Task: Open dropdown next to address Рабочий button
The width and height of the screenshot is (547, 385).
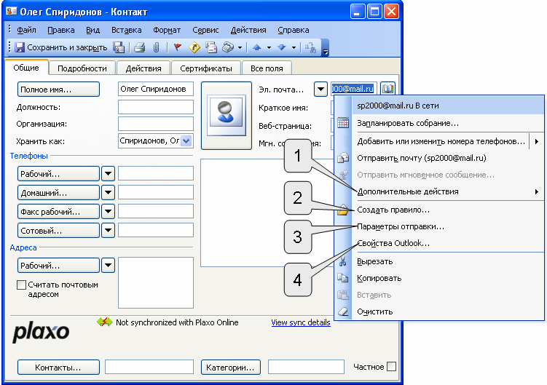Action: (x=108, y=266)
